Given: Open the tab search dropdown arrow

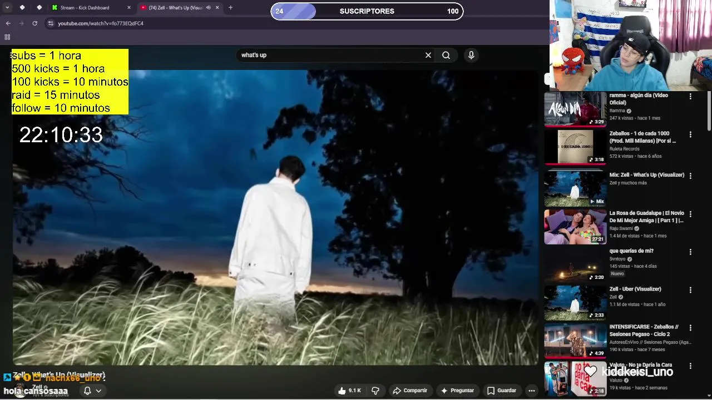Looking at the screenshot, I should click(7, 8).
